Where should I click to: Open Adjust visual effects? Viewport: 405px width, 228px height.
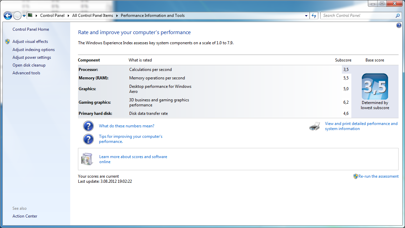30,42
